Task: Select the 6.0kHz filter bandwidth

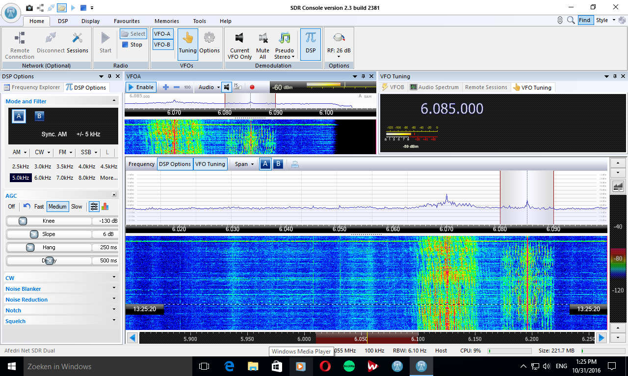Action: 43,178
